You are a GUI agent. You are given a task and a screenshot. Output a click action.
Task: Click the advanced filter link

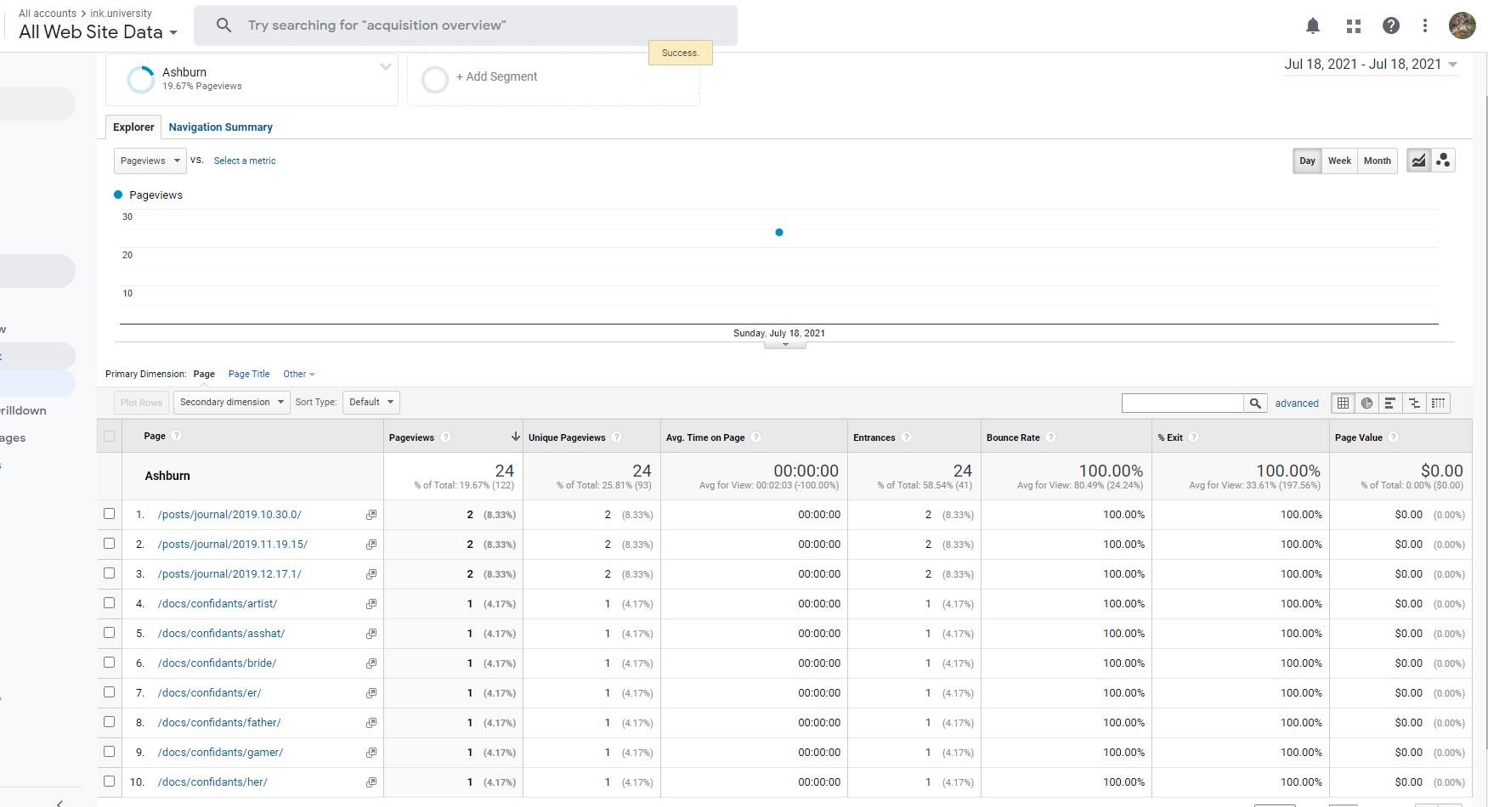coord(1296,403)
